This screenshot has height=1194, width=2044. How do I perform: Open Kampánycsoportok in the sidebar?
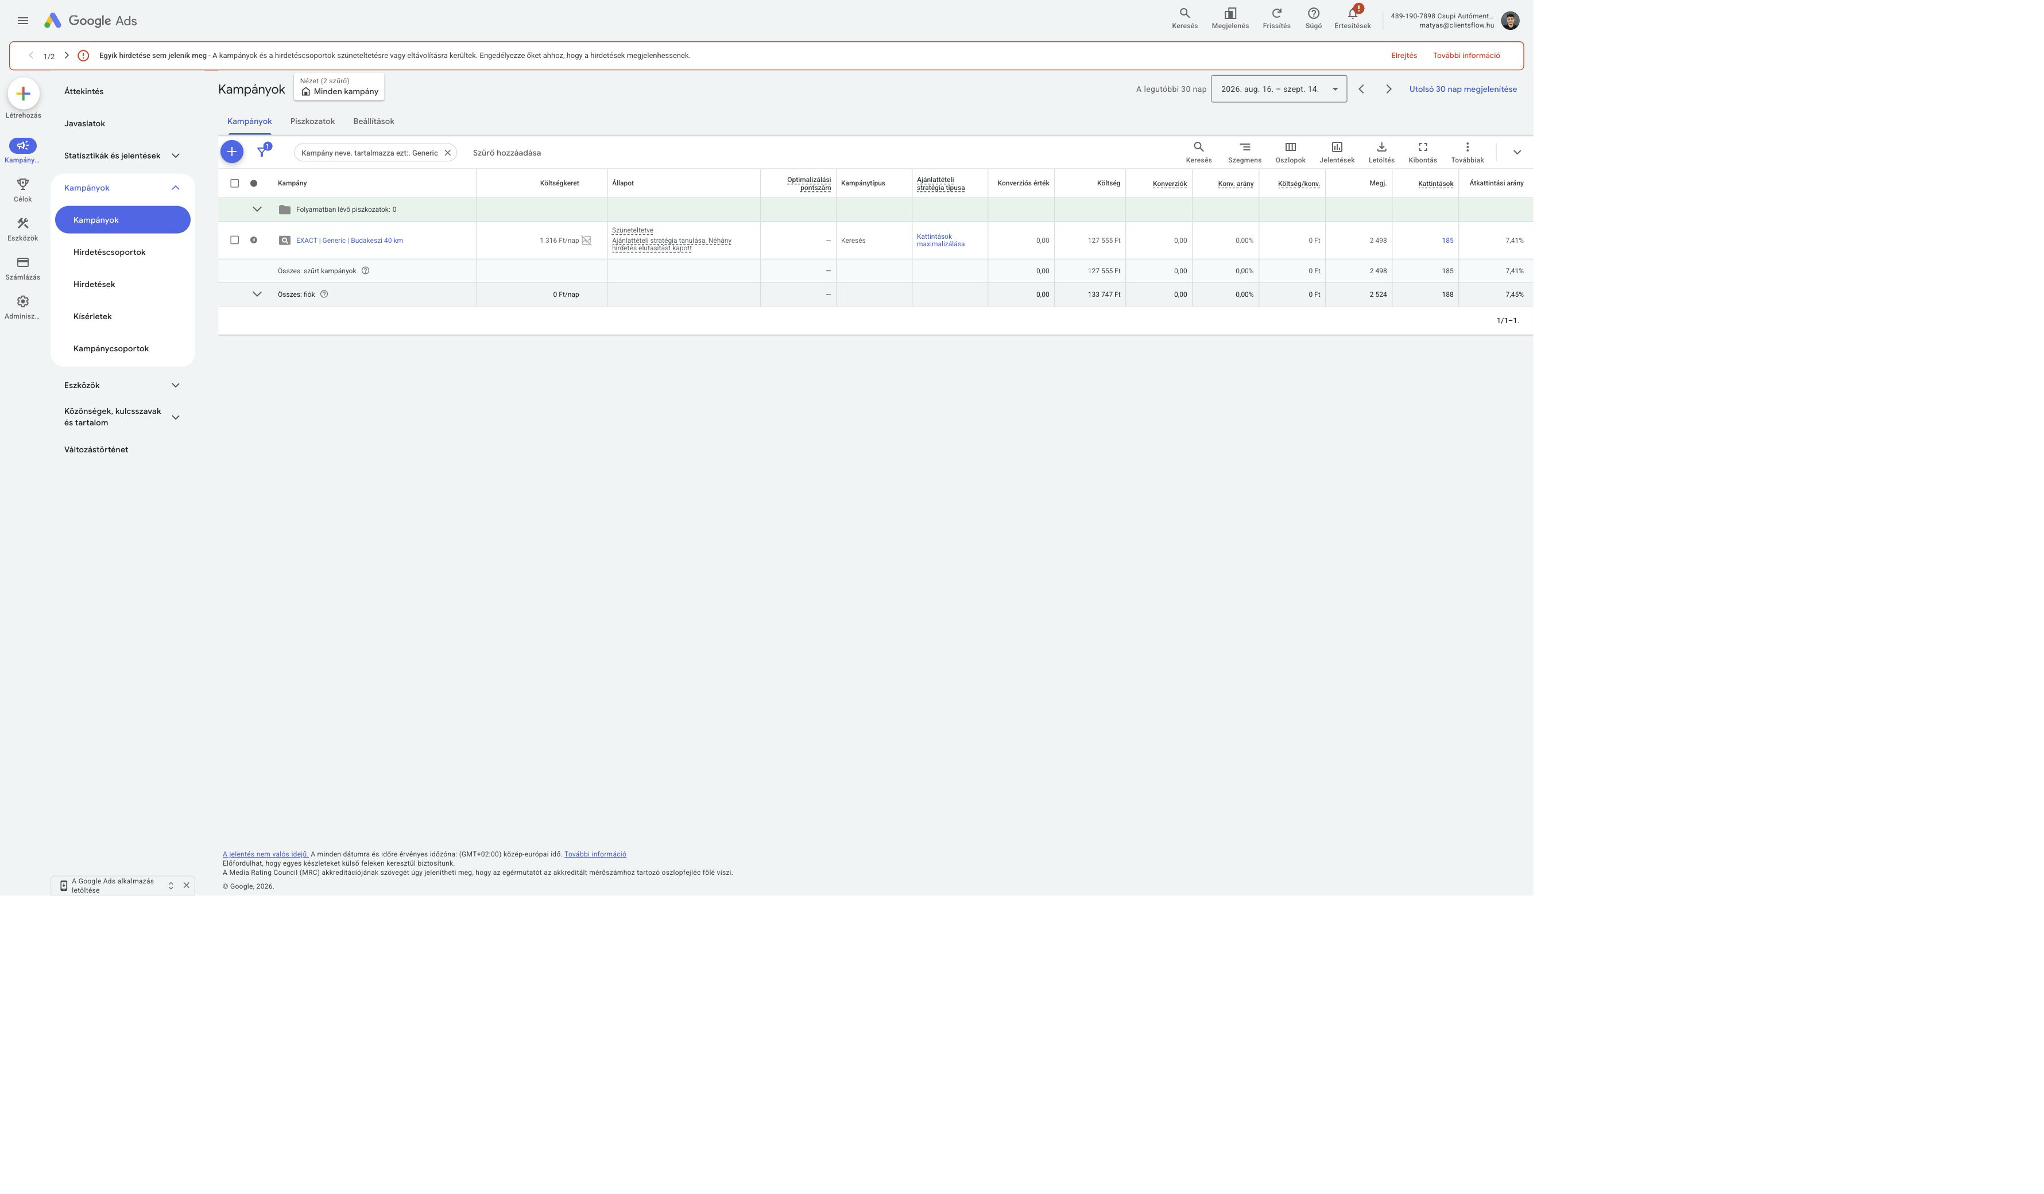[x=111, y=349]
